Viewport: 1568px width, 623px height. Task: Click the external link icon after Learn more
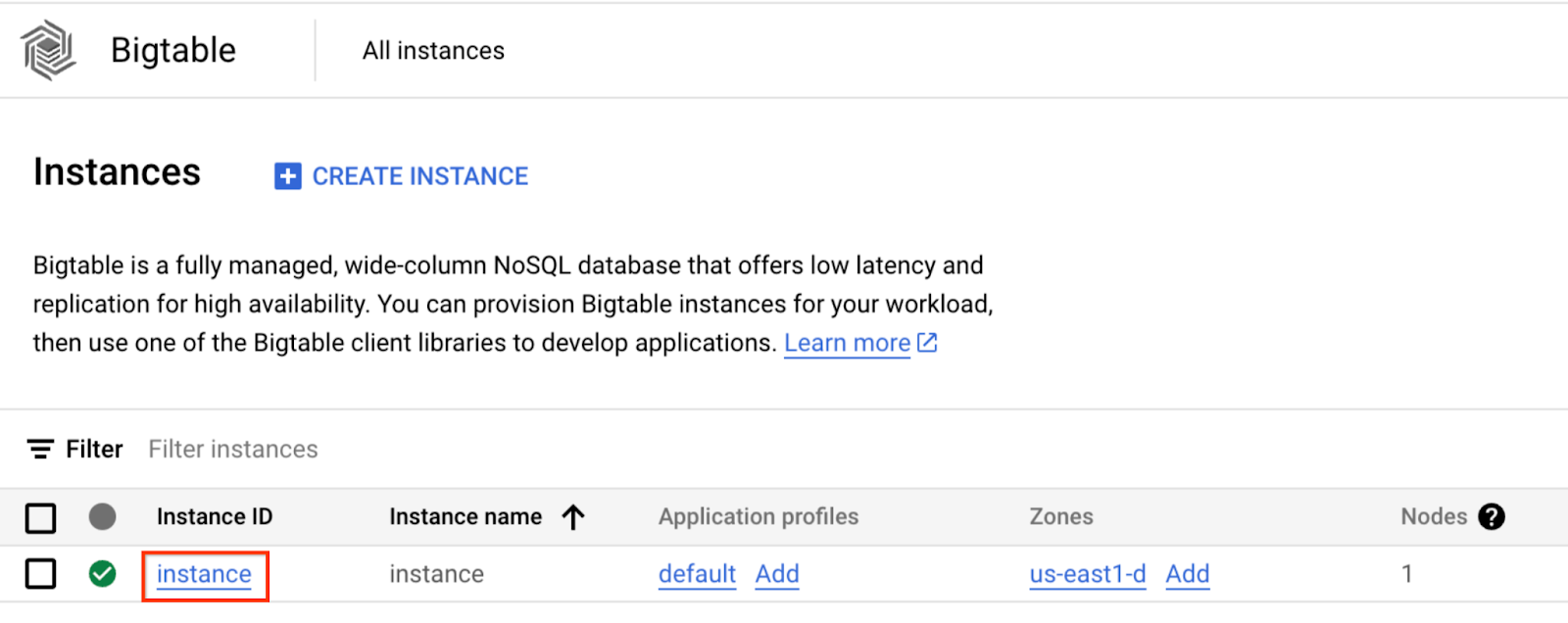(927, 343)
